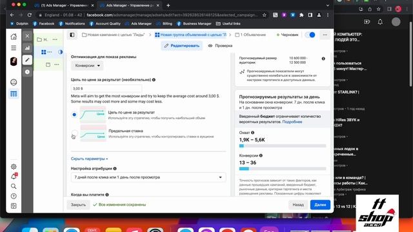Show info for estimated audience size

pos(323,59)
